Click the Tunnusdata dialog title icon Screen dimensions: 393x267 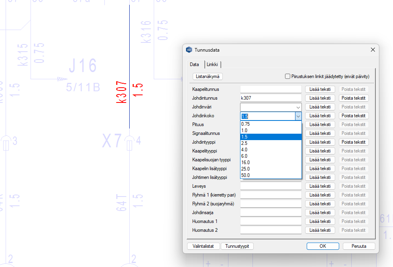[x=189, y=50]
